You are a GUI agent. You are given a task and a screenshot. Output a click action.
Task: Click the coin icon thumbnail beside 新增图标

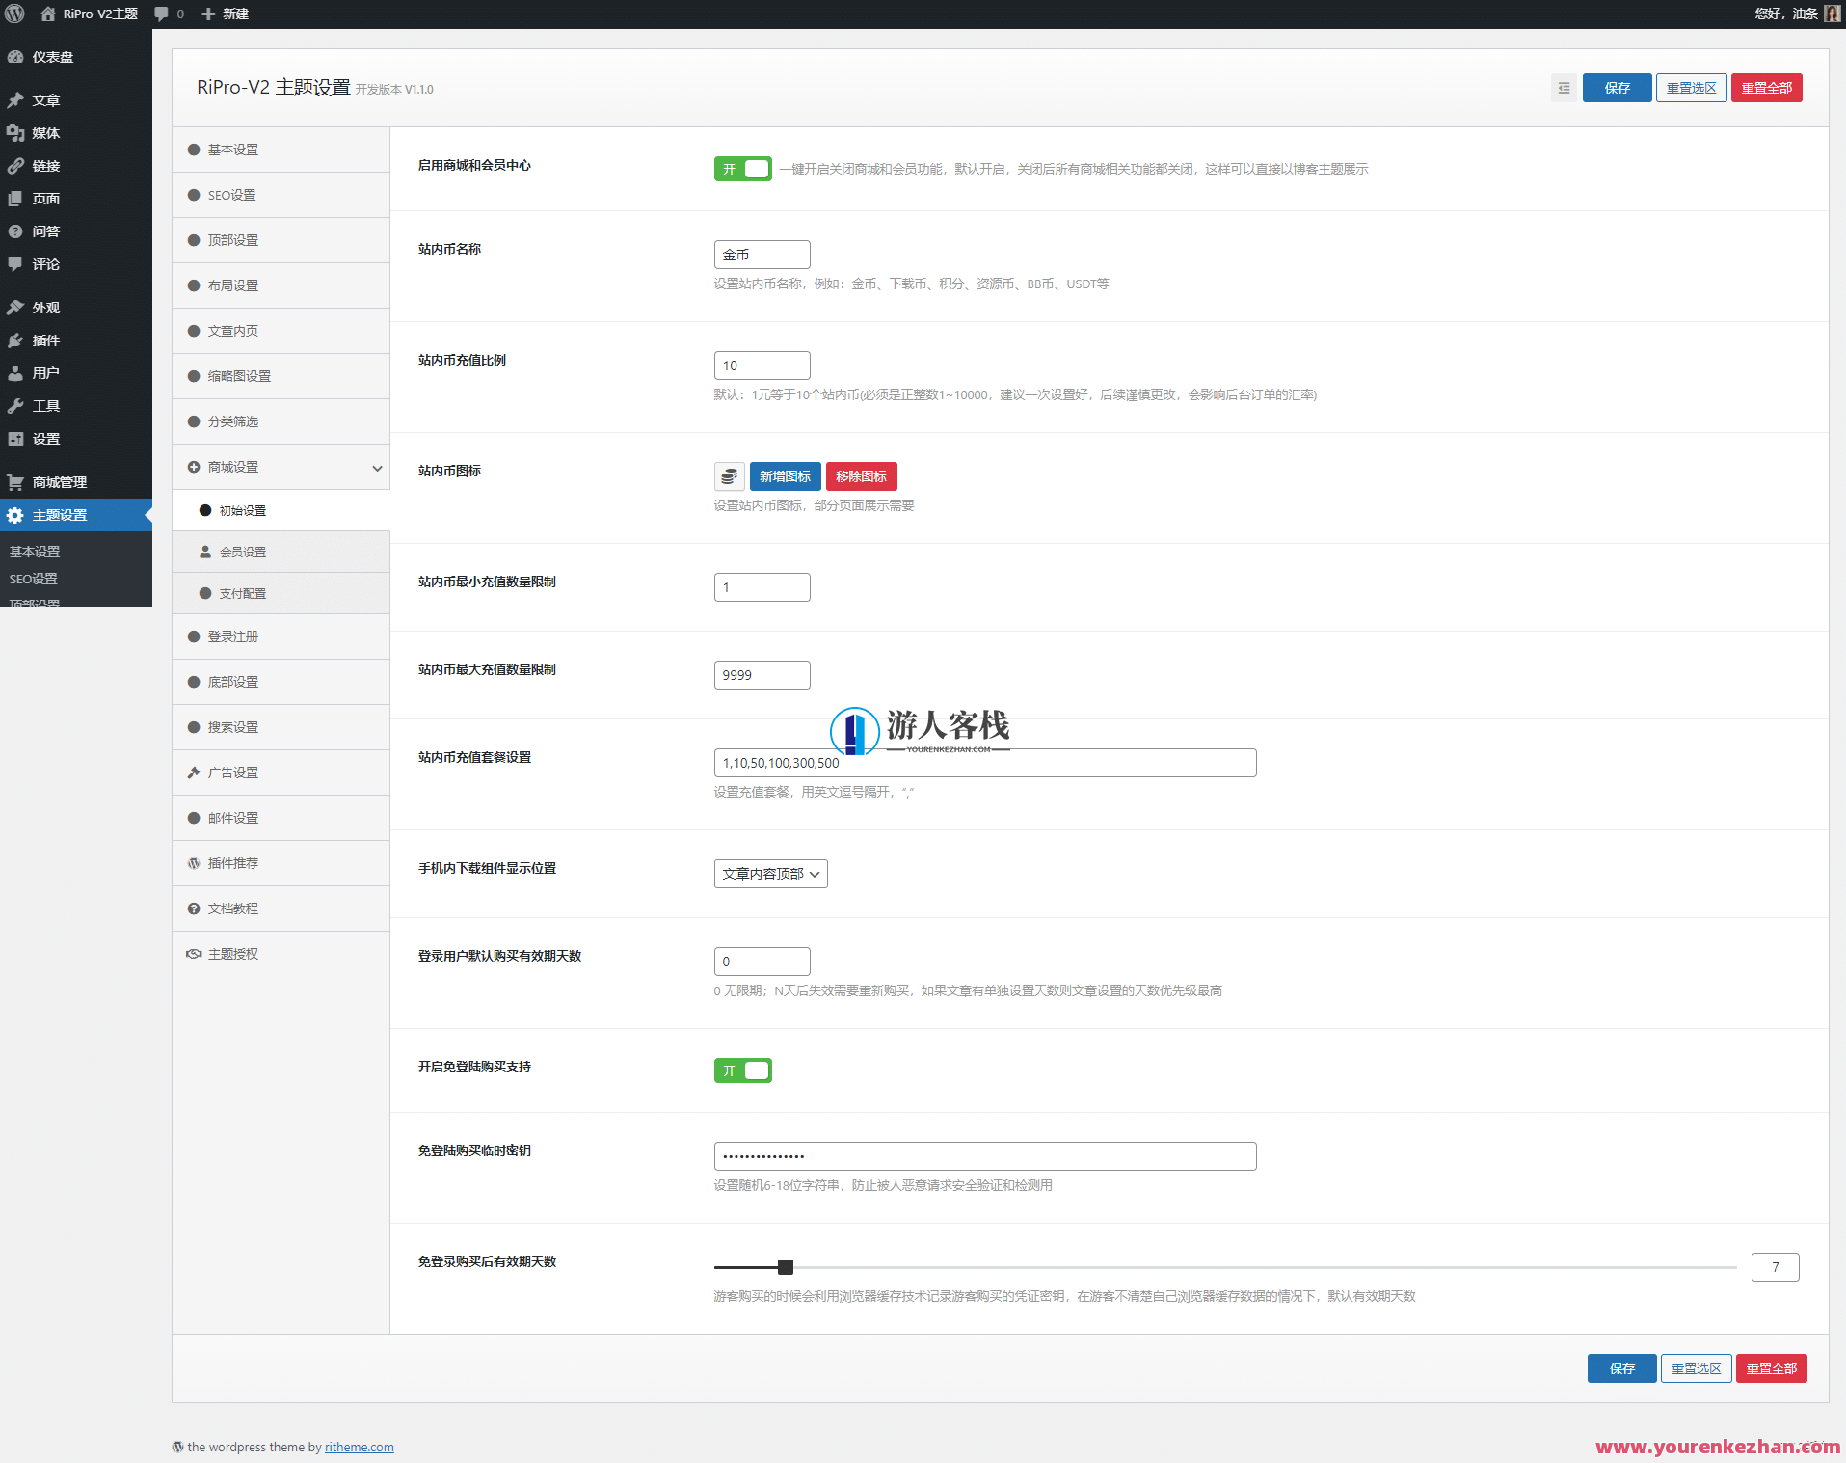[729, 475]
